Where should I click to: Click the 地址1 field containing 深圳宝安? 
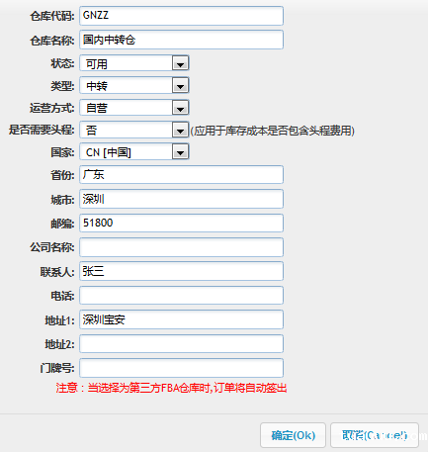(181, 319)
